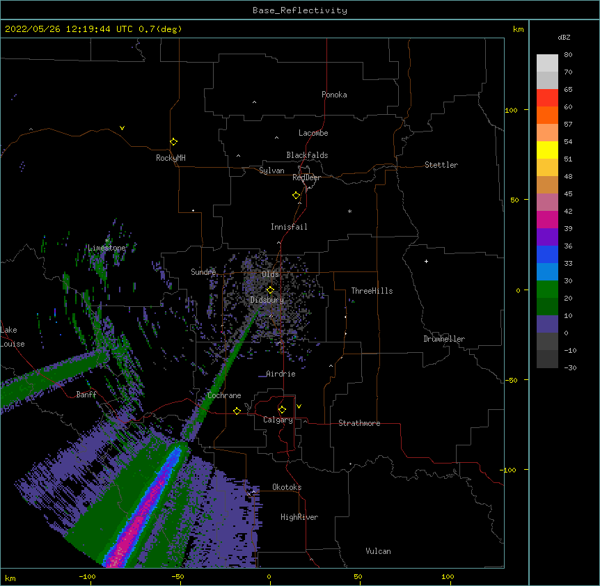Click the Base_Reflectivity title text
Screen dimensions: 600x586
click(300, 10)
